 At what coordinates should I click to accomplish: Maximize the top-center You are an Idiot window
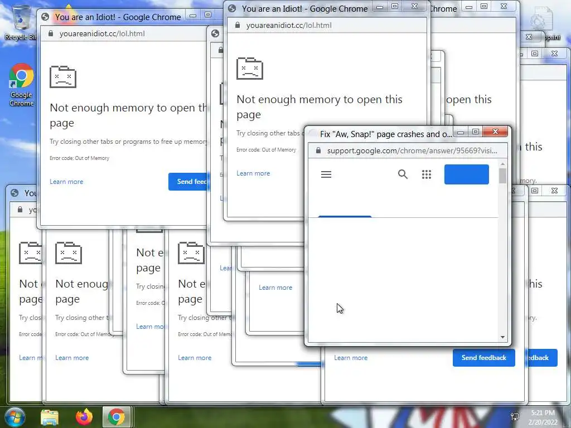click(395, 6)
